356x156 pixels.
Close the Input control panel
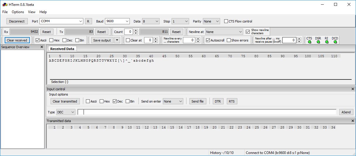pos(353,89)
